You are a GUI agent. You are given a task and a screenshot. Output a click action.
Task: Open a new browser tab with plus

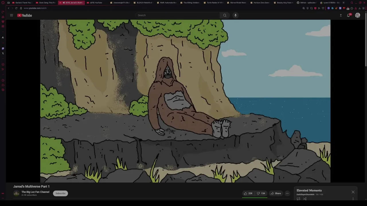[343, 3]
